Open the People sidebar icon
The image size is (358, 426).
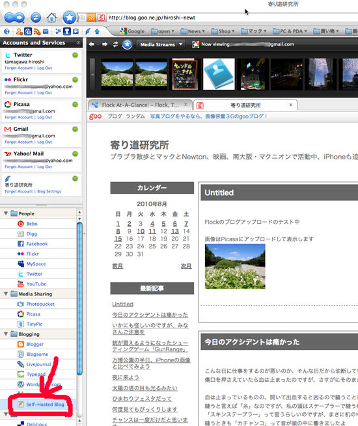[x=20, y=31]
